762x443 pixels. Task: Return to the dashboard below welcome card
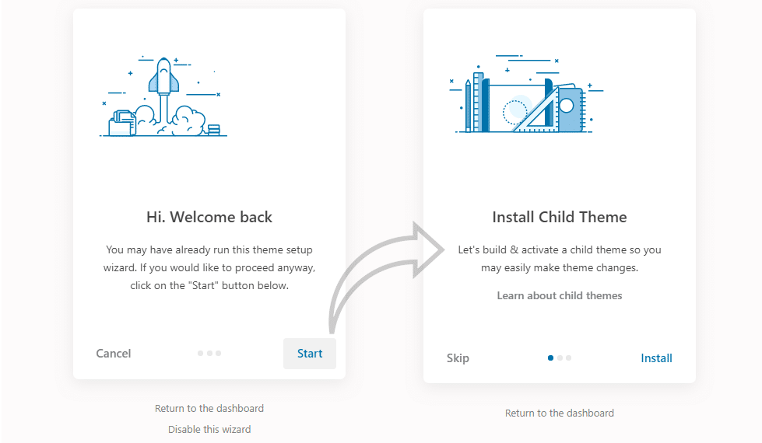209,409
